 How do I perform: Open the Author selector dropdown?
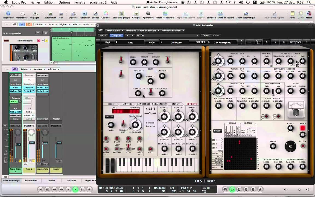point(152,42)
